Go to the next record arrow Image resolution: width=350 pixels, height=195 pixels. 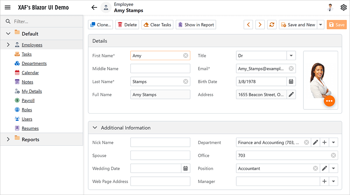click(x=260, y=25)
